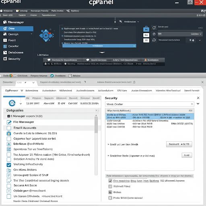Click the white Bro button
Screen dimensions: 206x206
146,35
